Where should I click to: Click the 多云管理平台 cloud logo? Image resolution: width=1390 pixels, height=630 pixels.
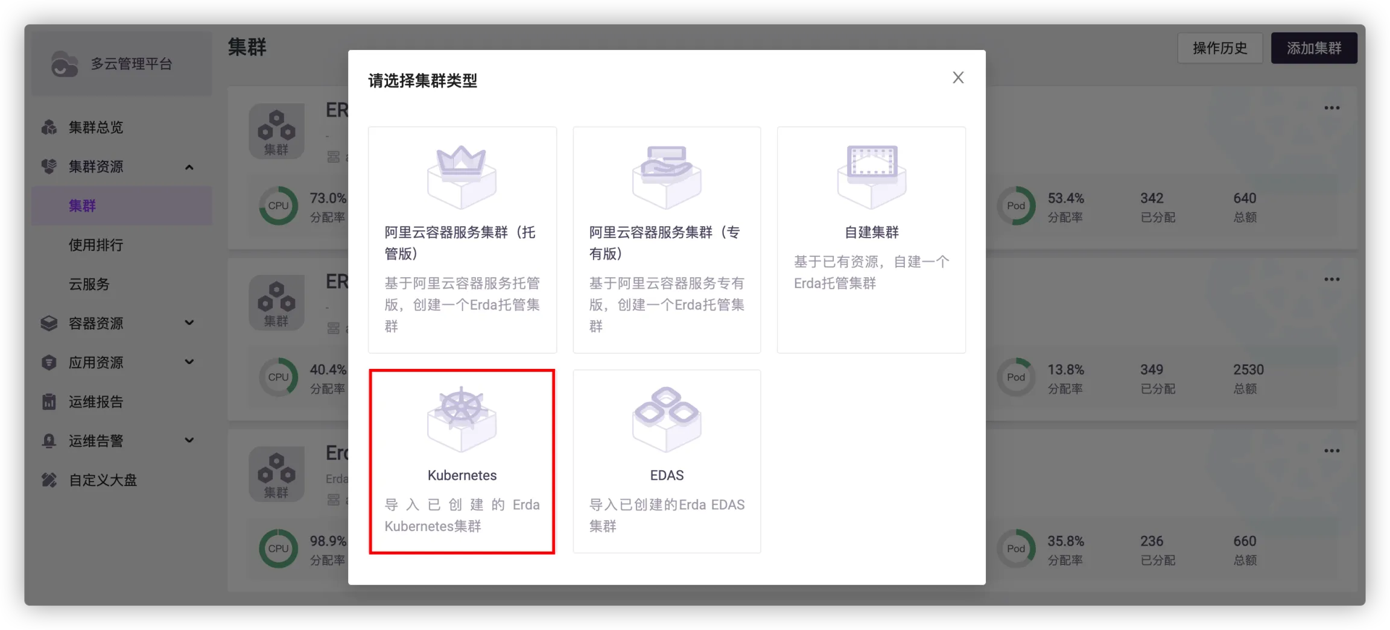tap(64, 64)
